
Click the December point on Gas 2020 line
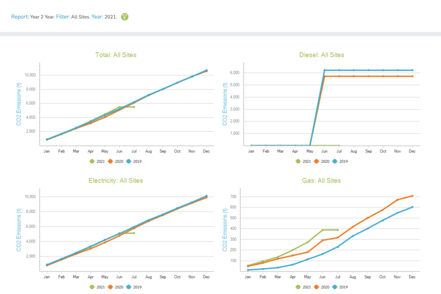pyautogui.click(x=412, y=195)
